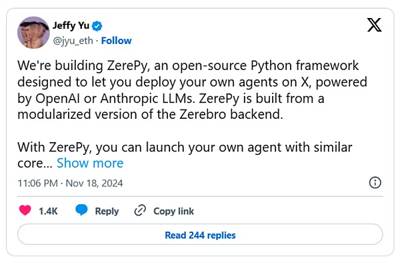Click the first paragraph about ZerePy framework

point(193,90)
